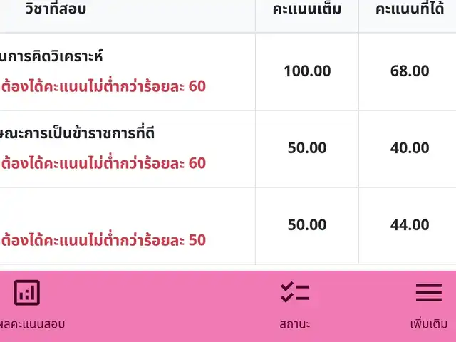Click the คะแนนที่ได้ column header
Screen dimensions: 456x342
410,10
